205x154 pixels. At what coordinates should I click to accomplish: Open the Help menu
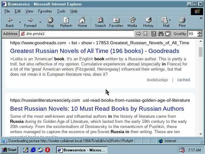(x=74, y=12)
